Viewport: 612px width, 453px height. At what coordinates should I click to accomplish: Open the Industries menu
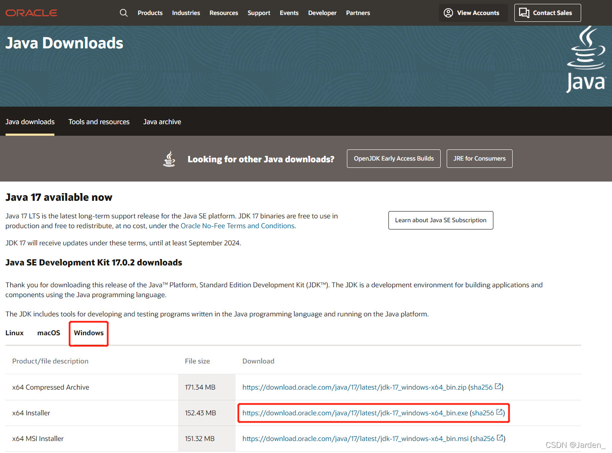[x=186, y=13]
